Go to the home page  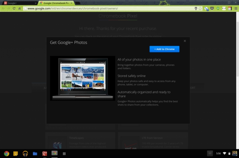pyautogui.click(x=20, y=8)
